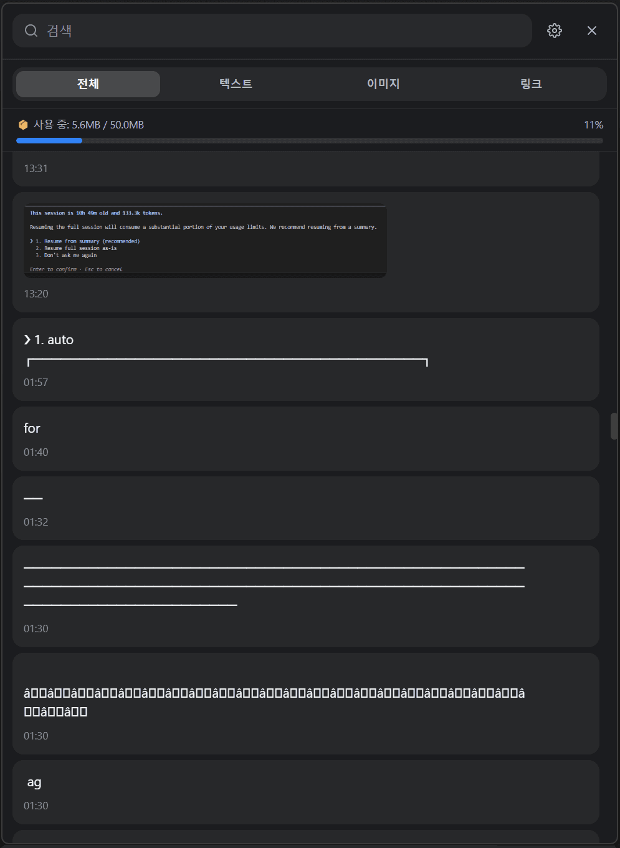Image resolution: width=620 pixels, height=848 pixels.
Task: Select the garbled â characters clipboard entry
Action: tap(306, 704)
